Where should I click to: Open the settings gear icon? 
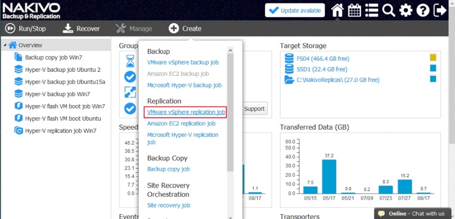click(x=406, y=10)
